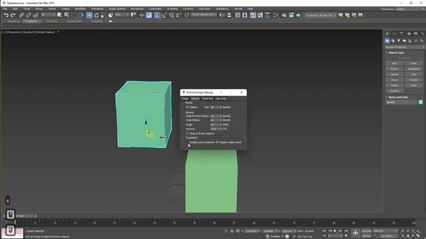426x239 pixels.
Task: Open Select by Name icon
Action: point(67,15)
